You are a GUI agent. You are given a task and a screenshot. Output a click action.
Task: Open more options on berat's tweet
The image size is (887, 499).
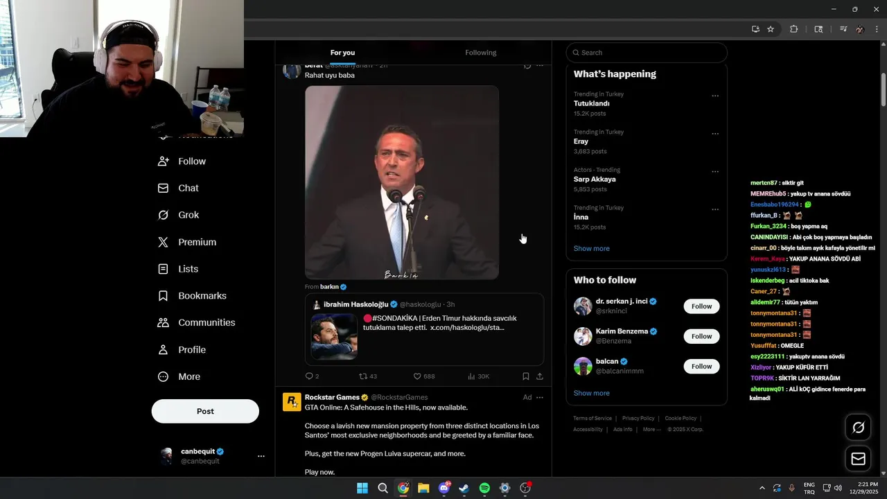[x=540, y=66]
